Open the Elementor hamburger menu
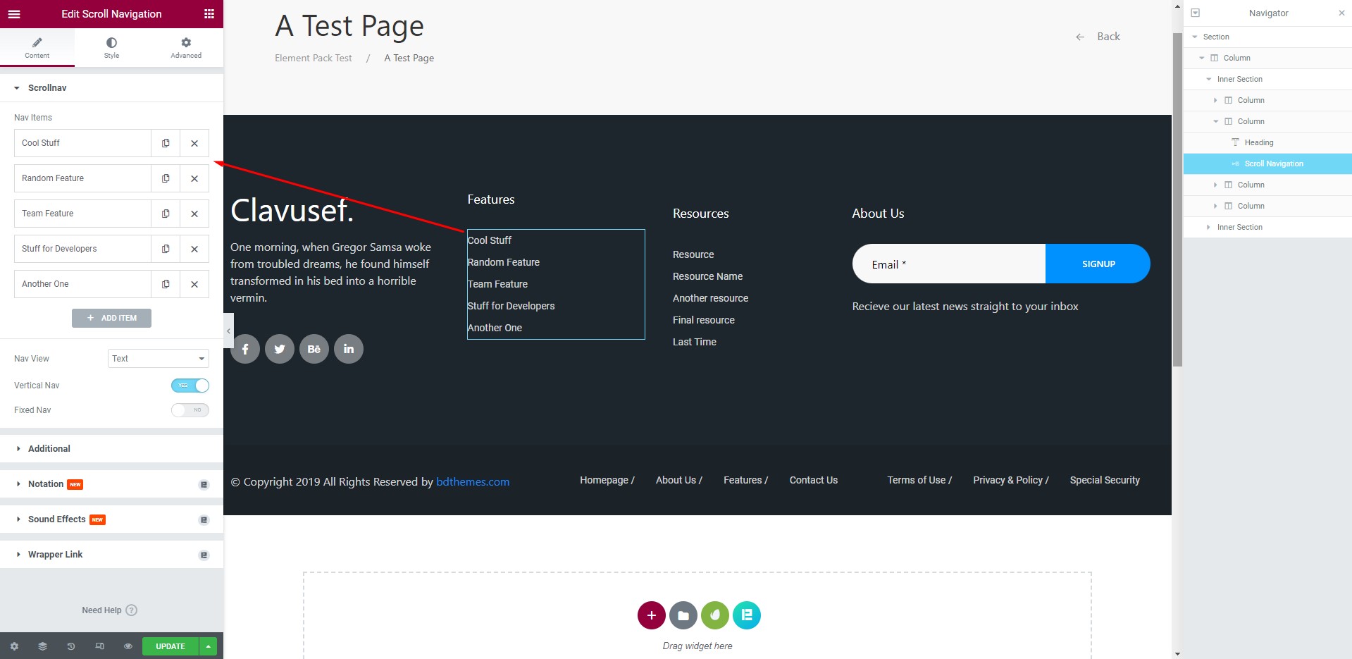Viewport: 1352px width, 659px height. click(14, 14)
